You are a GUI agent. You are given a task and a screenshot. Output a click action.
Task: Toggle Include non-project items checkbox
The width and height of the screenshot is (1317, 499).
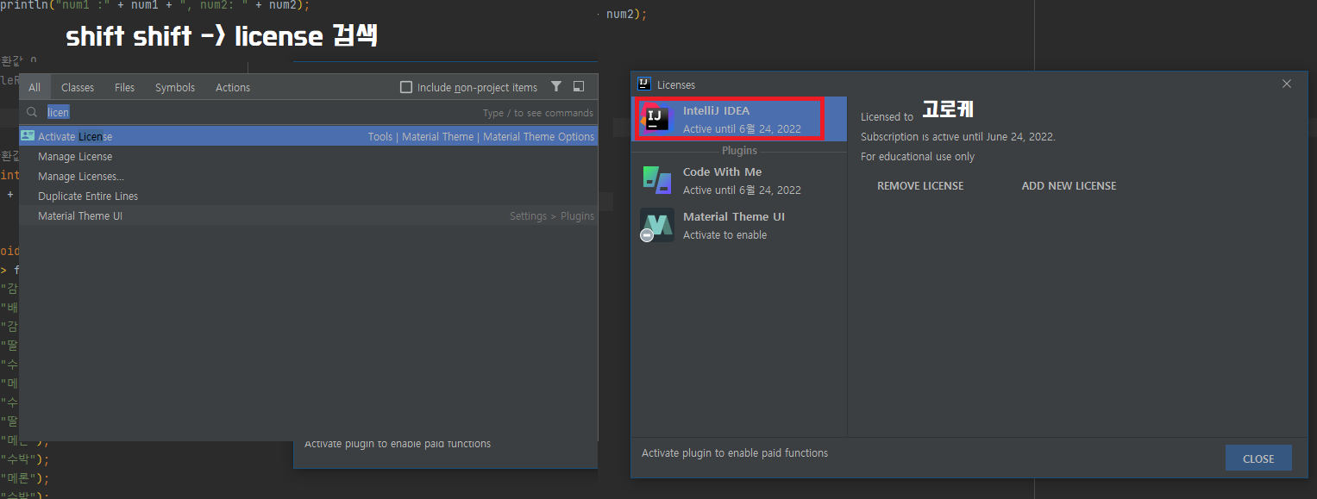tap(407, 87)
